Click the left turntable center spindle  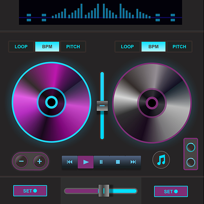pos(51,102)
